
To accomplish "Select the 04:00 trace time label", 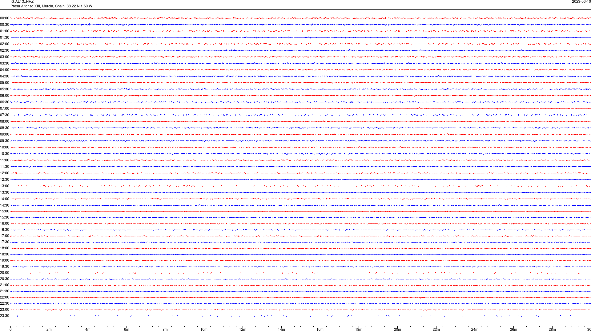I will 5,70.
